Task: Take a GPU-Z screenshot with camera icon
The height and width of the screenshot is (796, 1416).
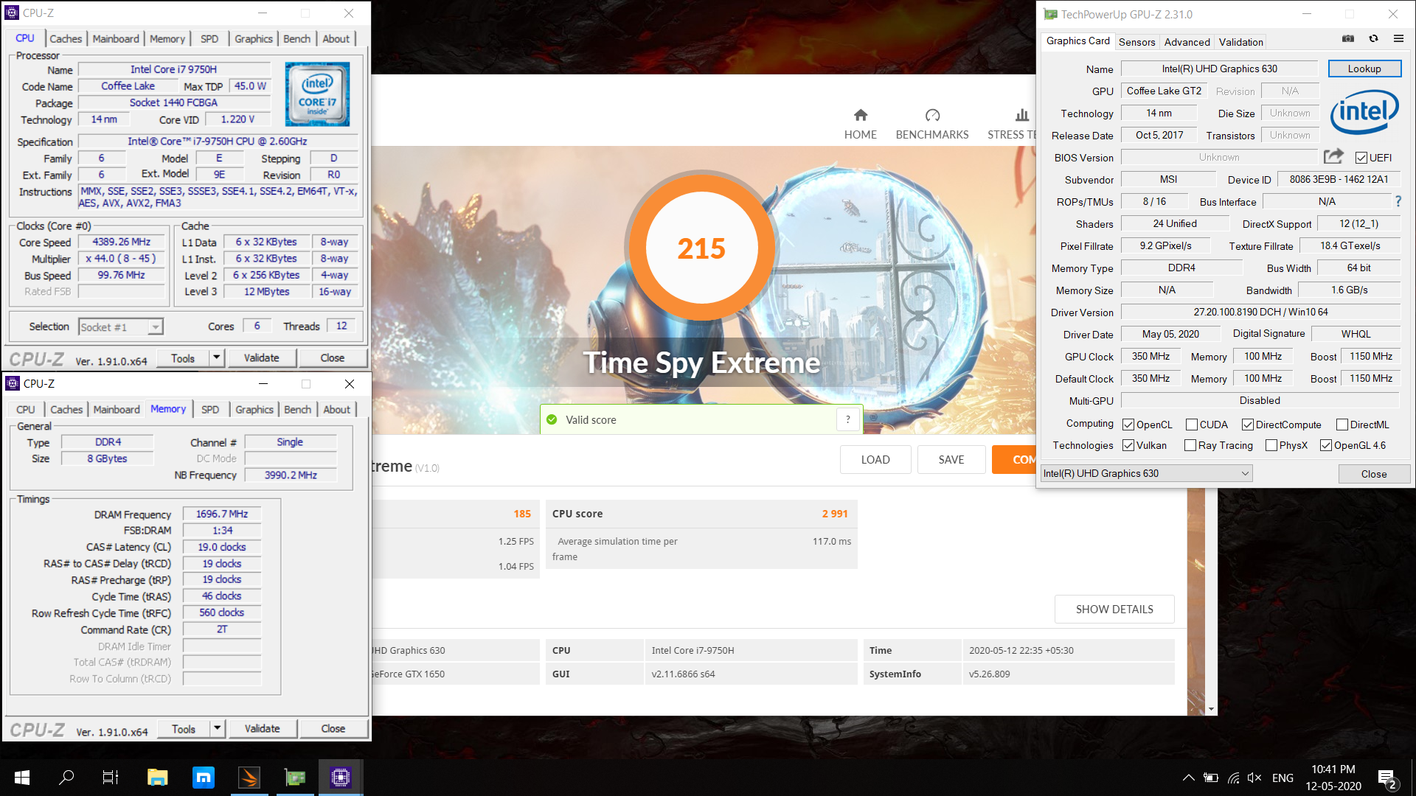Action: click(x=1348, y=38)
